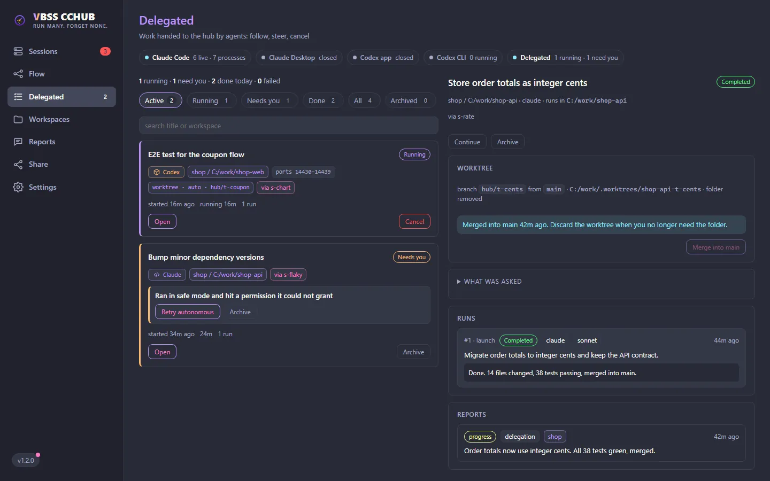Open the Archived filter tab

[x=410, y=100]
